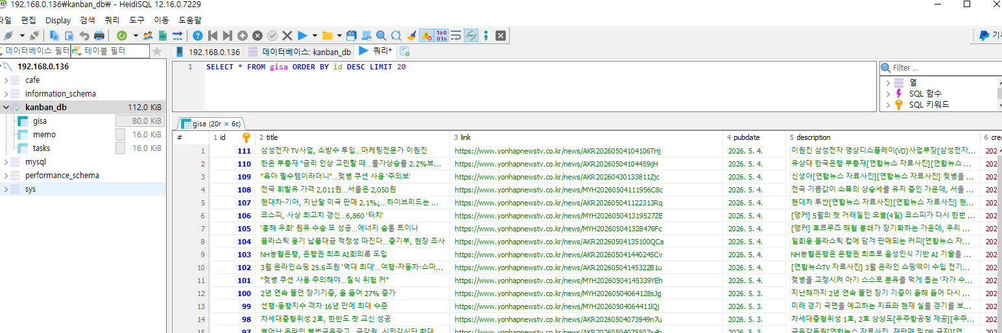
Task: Expand the SQL 키워드 helper category
Action: 889,105
